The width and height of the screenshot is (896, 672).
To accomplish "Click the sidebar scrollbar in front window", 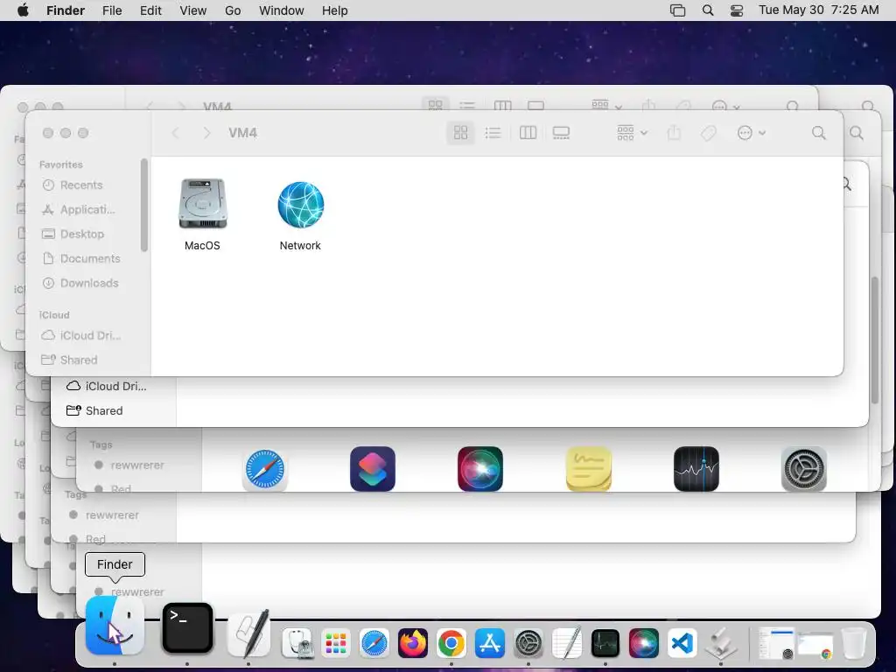I will (144, 205).
